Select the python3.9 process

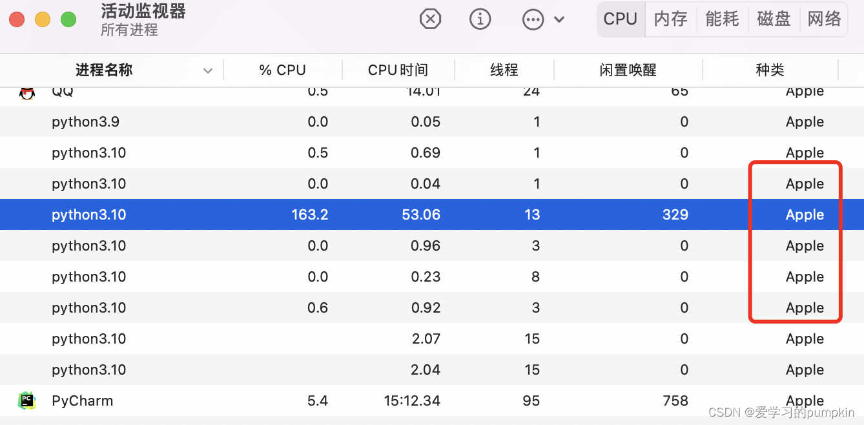pyautogui.click(x=85, y=122)
